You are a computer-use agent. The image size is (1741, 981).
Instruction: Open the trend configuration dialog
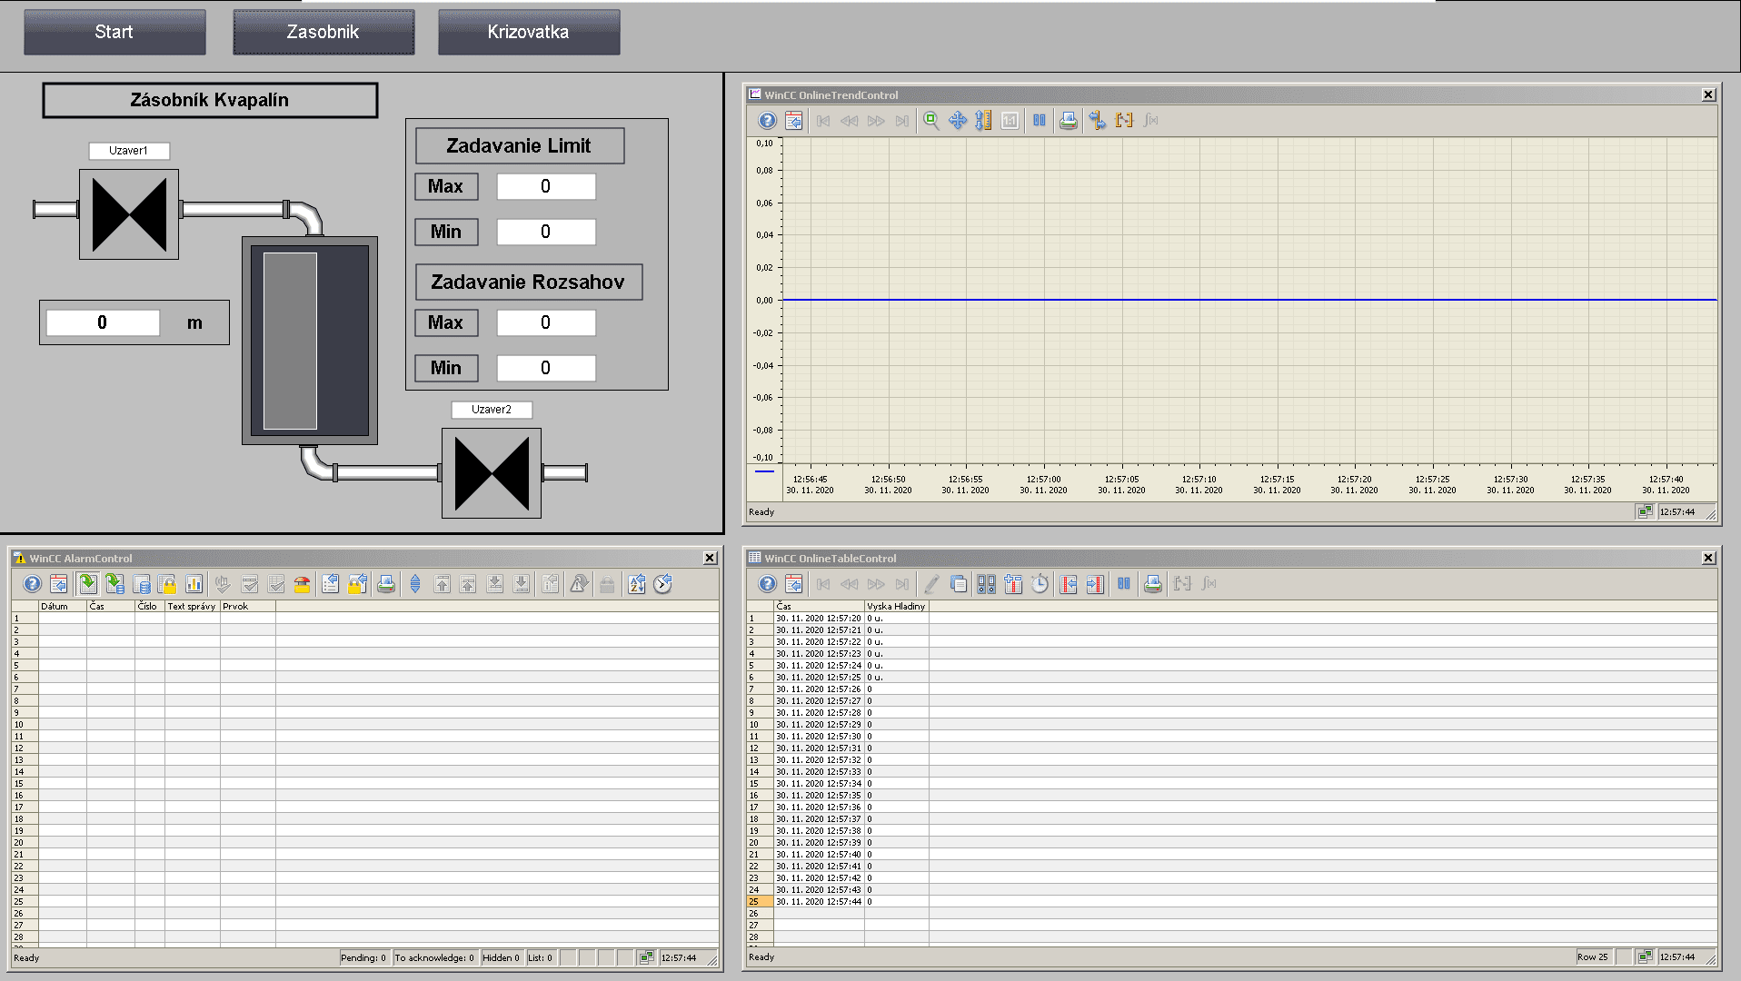pyautogui.click(x=793, y=120)
